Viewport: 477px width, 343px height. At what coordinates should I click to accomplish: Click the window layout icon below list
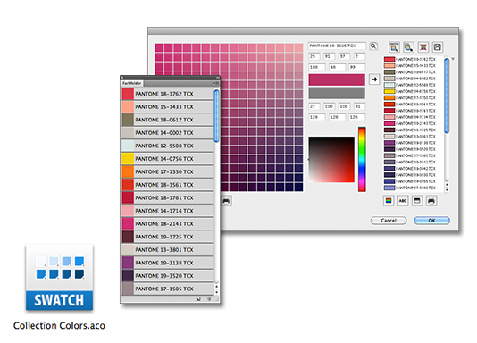[417, 201]
